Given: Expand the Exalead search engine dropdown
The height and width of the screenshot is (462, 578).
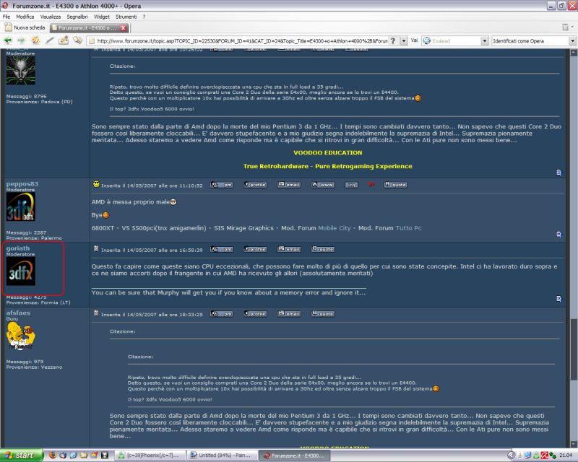Looking at the screenshot, I should coord(483,41).
